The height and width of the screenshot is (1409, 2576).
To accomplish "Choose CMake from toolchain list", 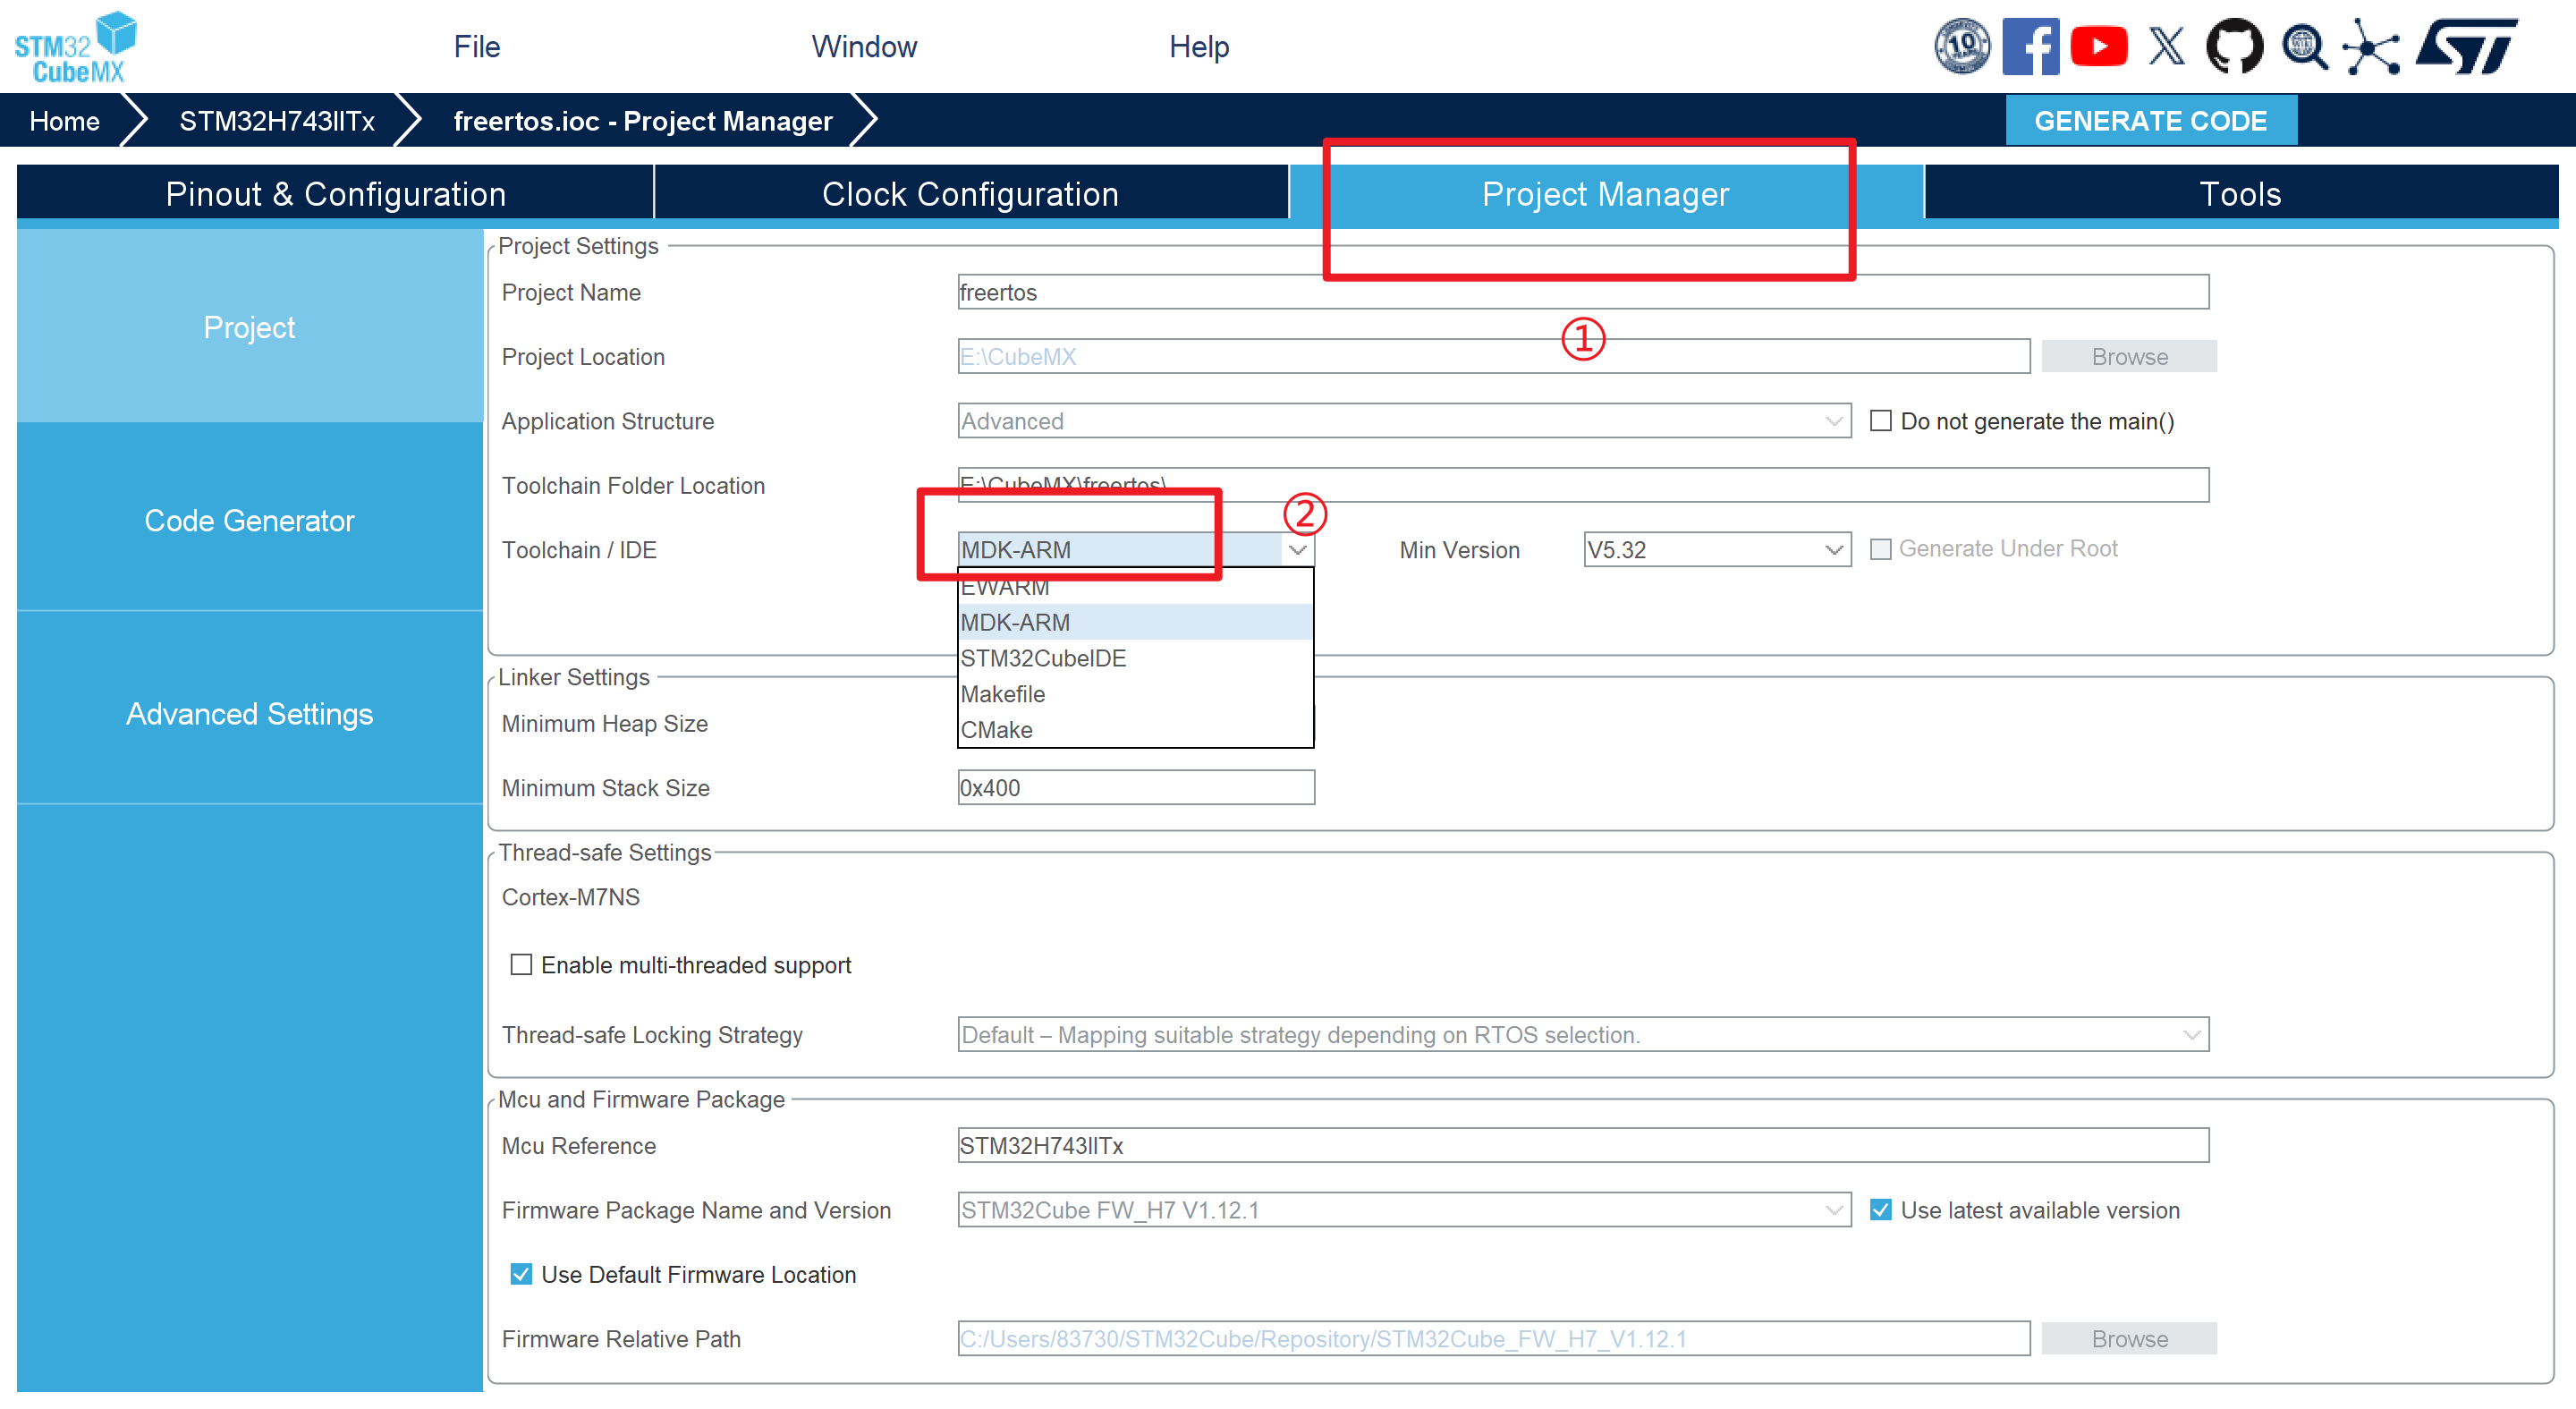I will (1135, 730).
